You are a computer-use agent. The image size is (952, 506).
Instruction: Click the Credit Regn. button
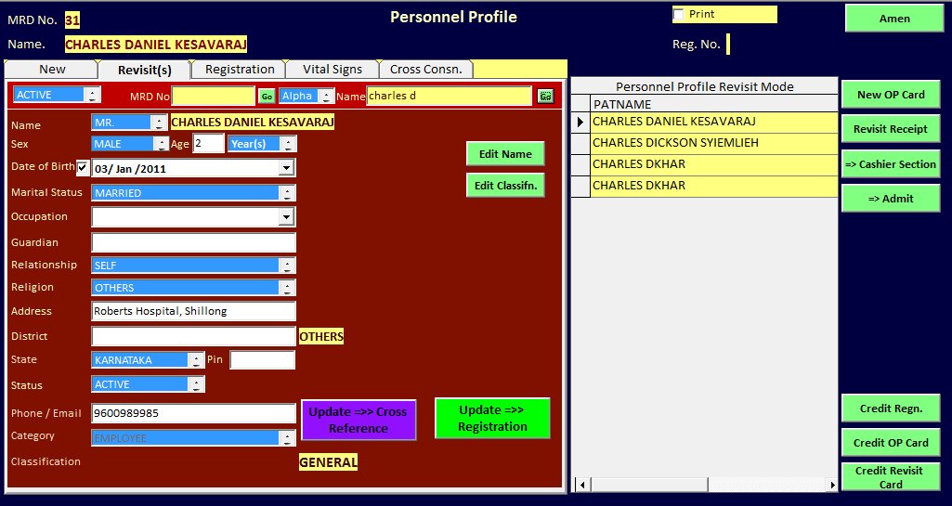click(891, 409)
